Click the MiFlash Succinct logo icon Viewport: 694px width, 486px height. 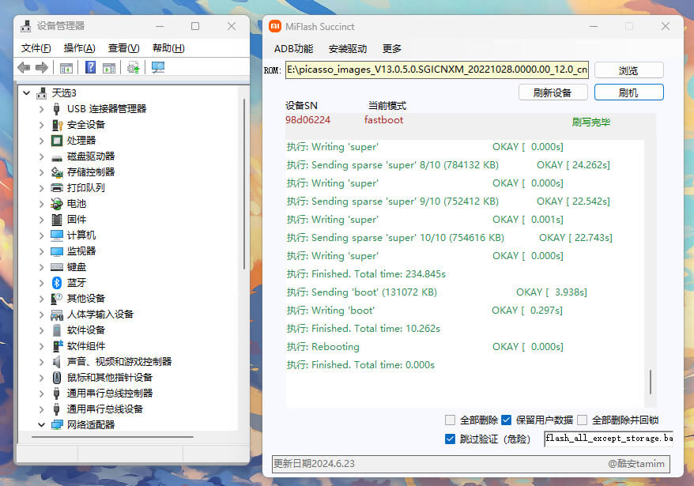[x=274, y=25]
